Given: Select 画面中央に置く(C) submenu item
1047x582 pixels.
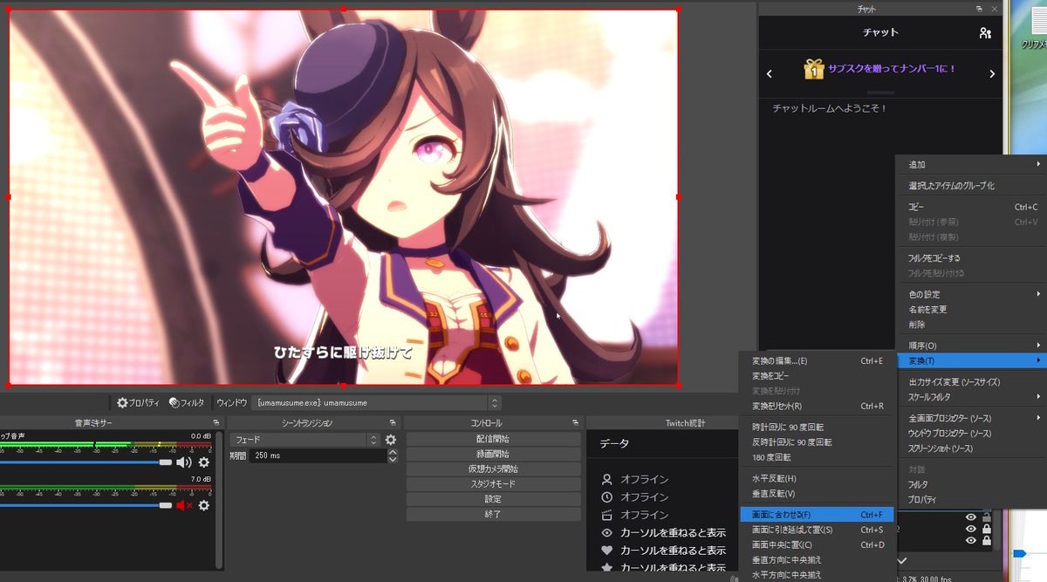Looking at the screenshot, I should 817,544.
